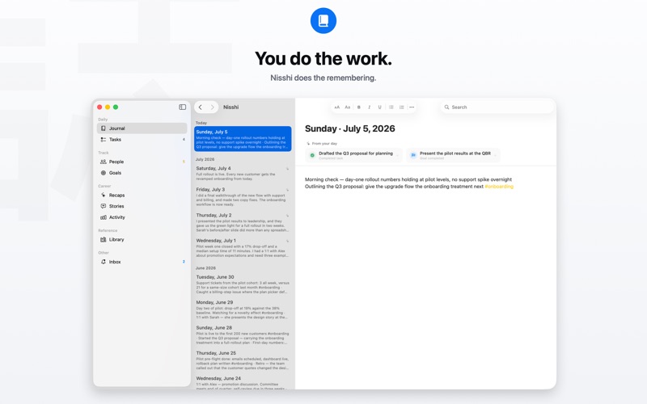Go back with the left chevron
The width and height of the screenshot is (647, 404).
click(200, 107)
